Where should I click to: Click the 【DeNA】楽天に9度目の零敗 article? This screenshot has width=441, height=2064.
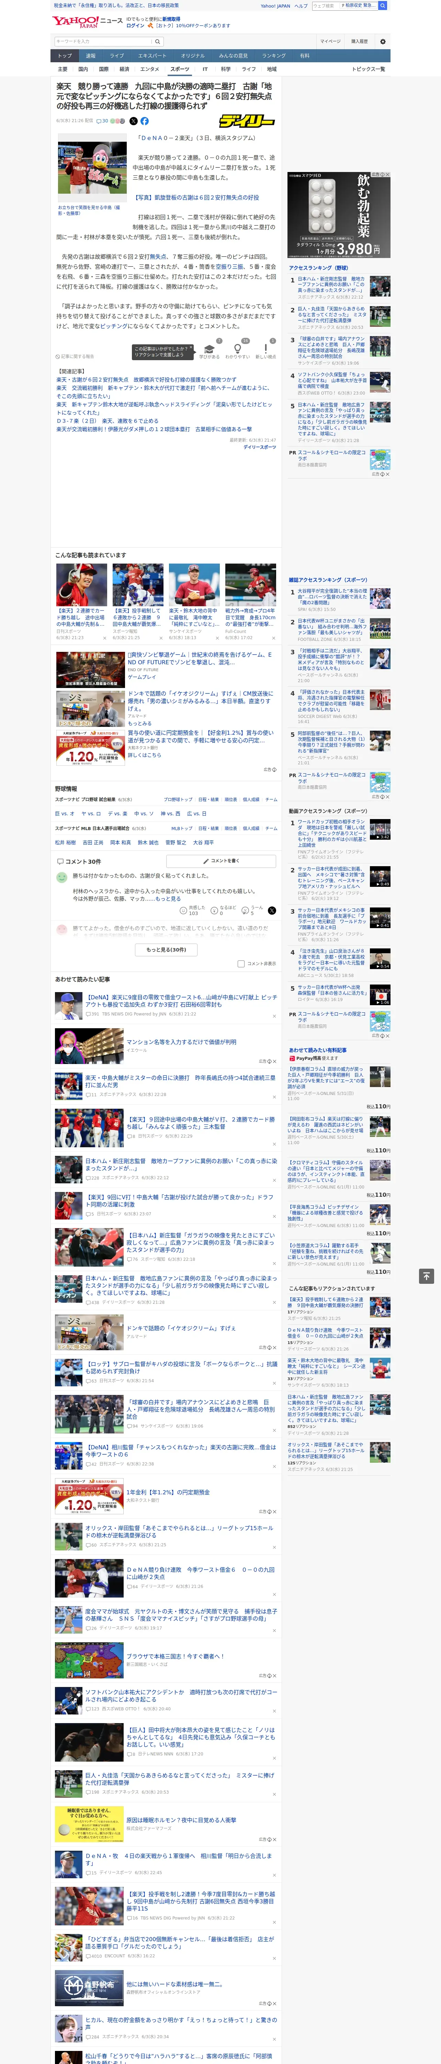[181, 1001]
